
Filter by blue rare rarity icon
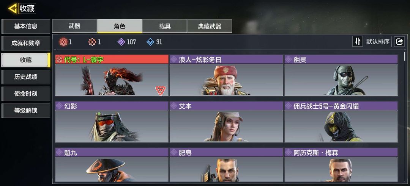(150, 42)
